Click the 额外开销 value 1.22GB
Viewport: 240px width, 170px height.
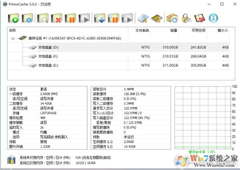45,147
